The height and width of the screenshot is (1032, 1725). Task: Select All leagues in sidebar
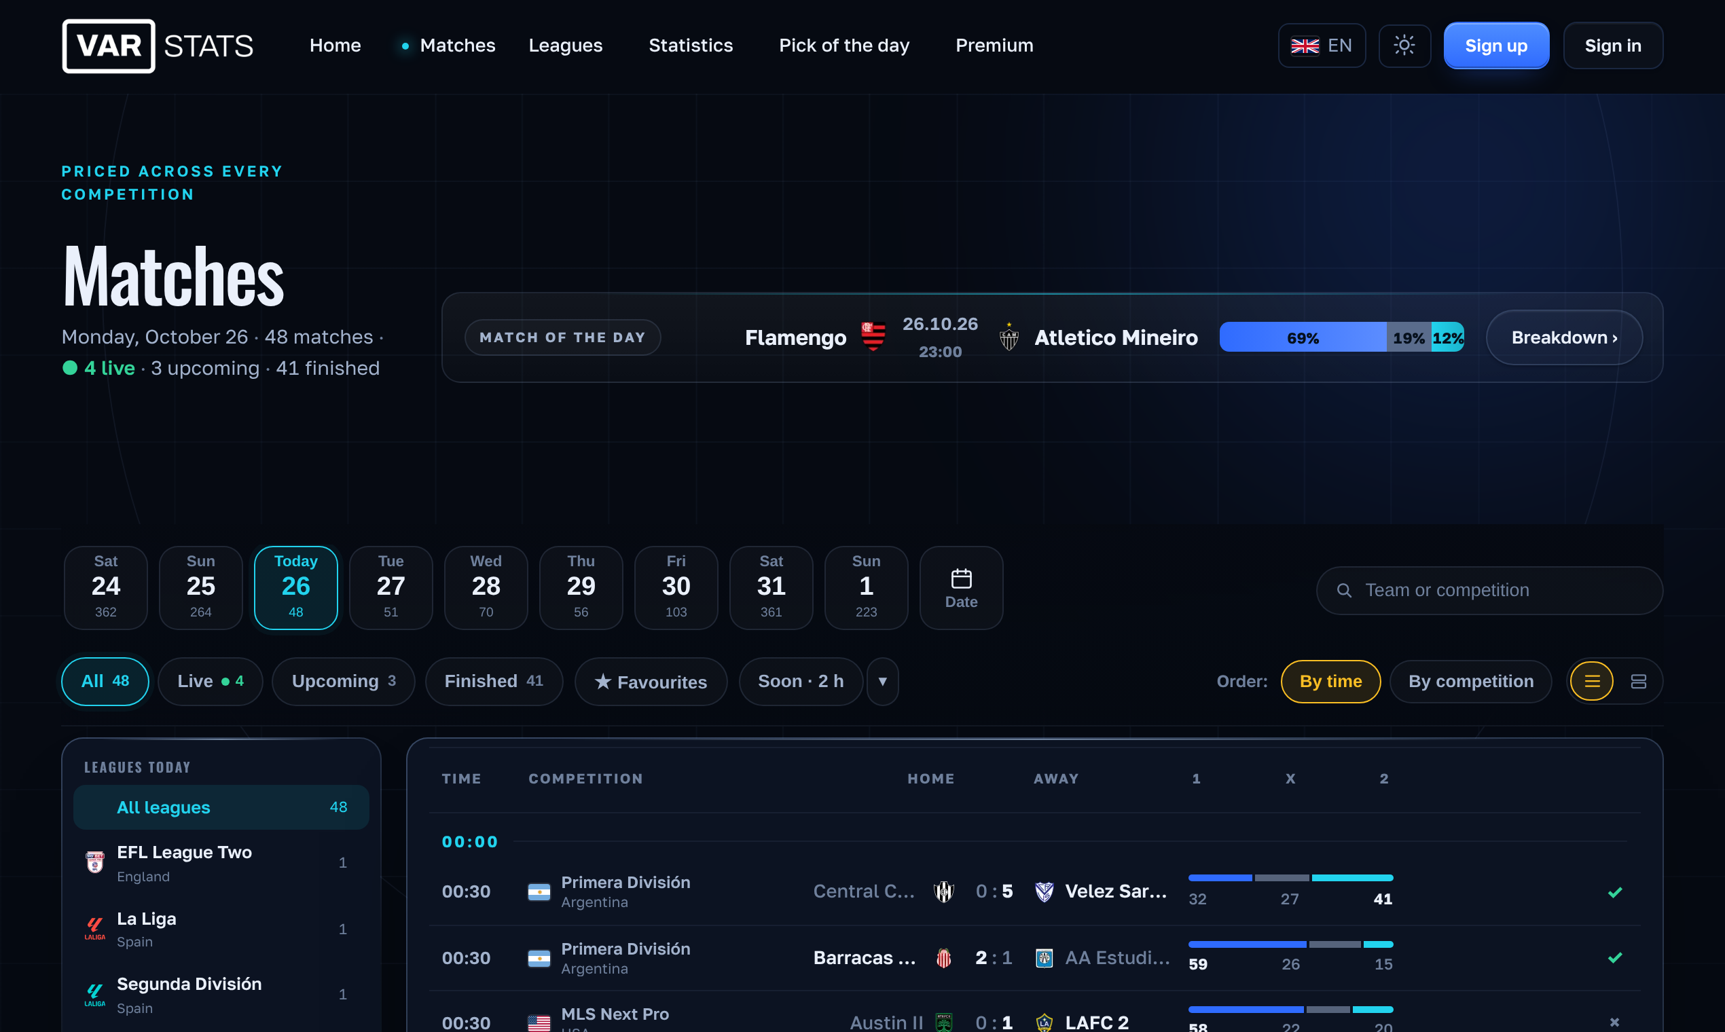(221, 807)
